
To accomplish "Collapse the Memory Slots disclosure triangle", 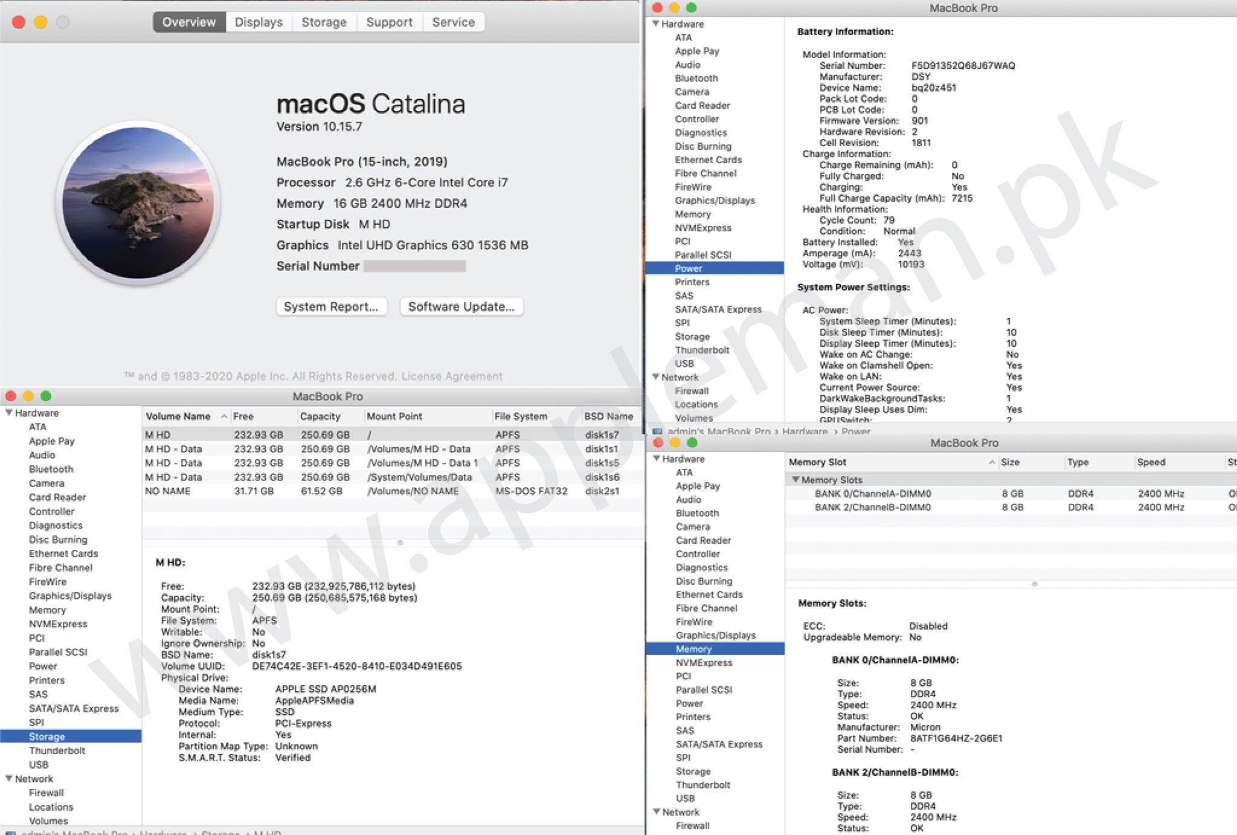I will 795,479.
